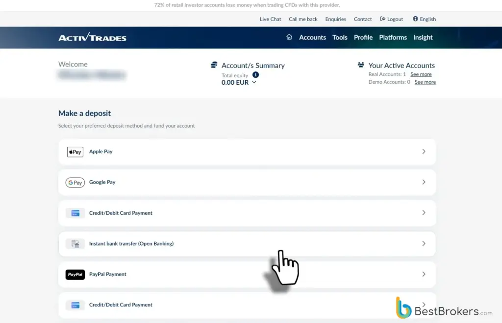Select Apple Pay deposit method
502x323 pixels.
coord(247,152)
